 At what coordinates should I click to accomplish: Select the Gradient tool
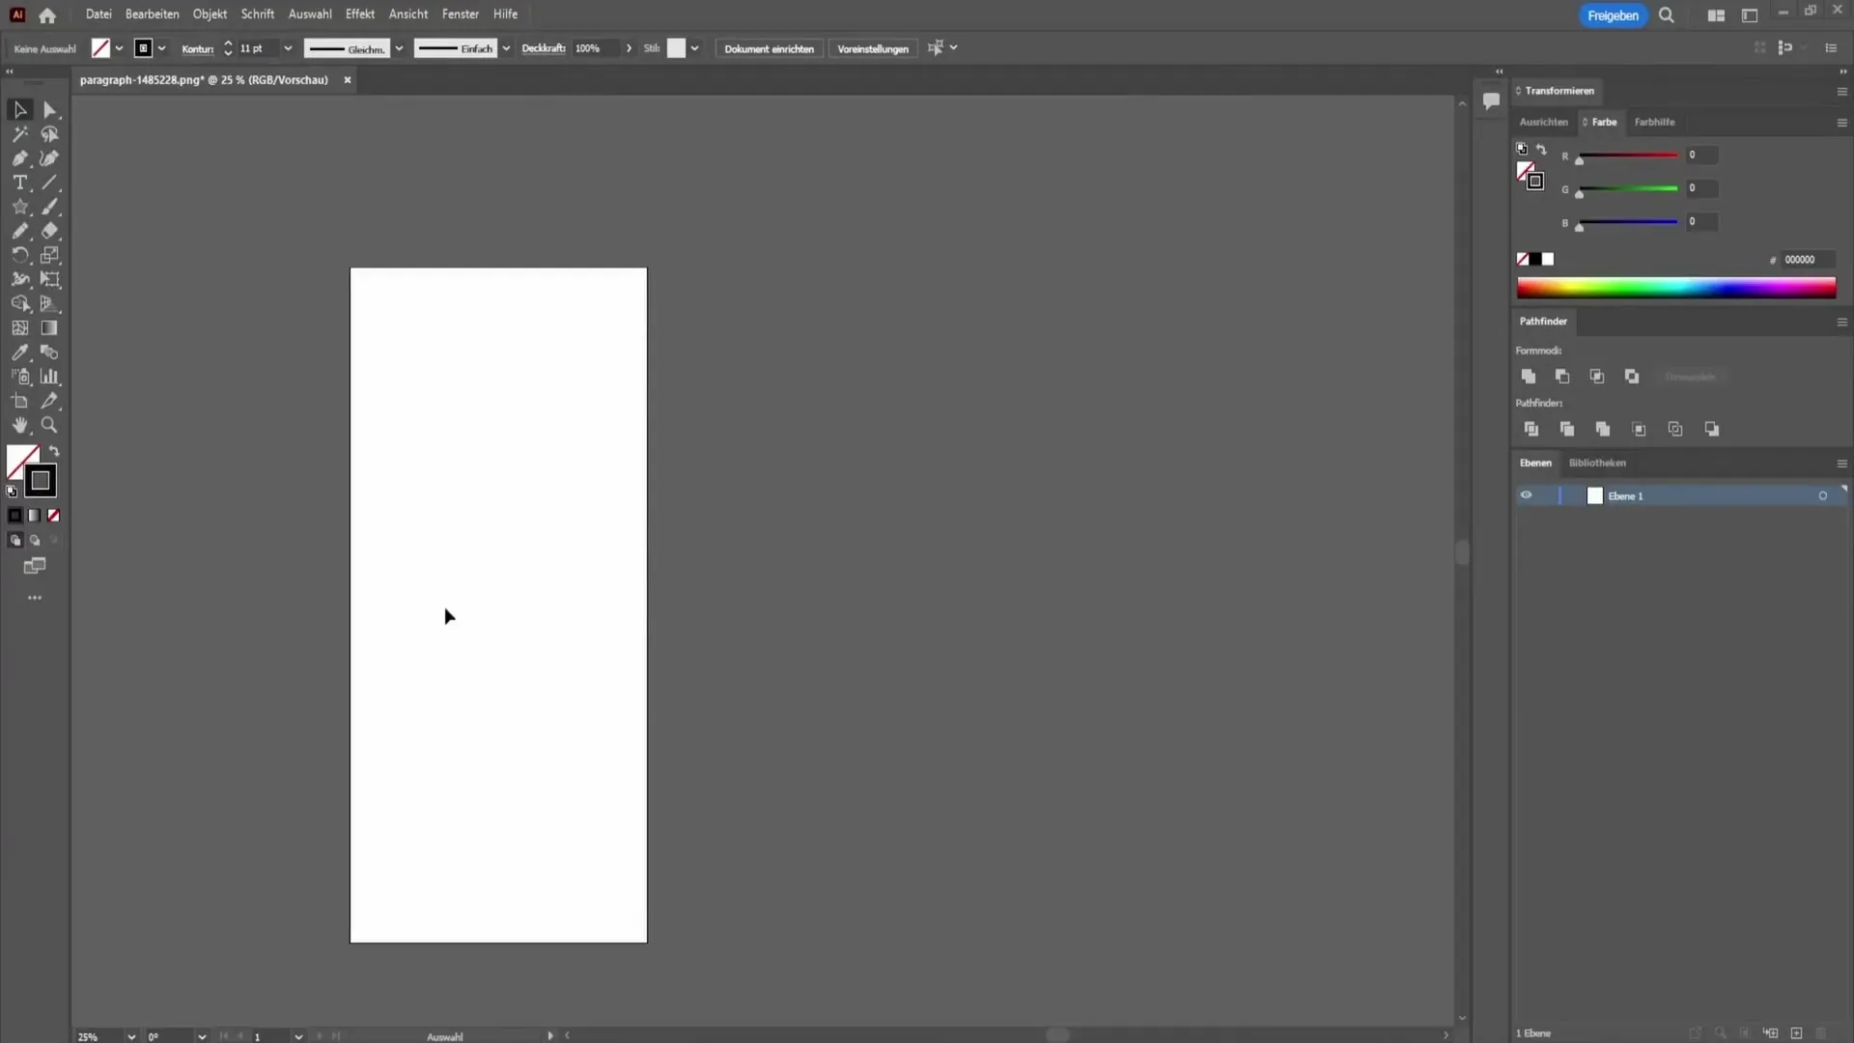point(48,328)
